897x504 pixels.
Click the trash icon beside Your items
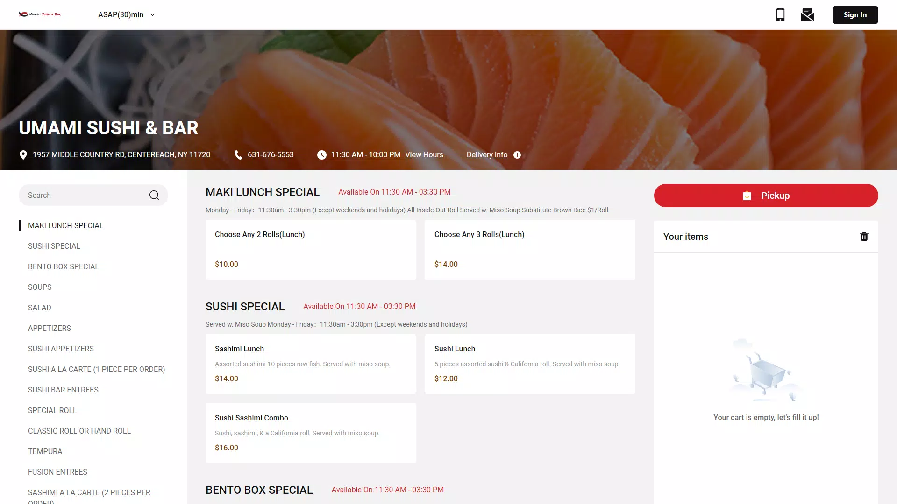click(x=864, y=237)
